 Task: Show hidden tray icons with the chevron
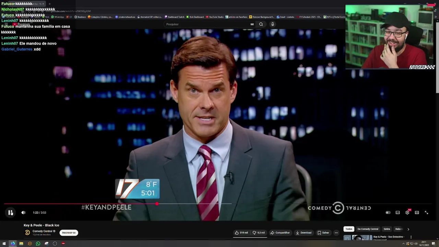click(x=403, y=244)
